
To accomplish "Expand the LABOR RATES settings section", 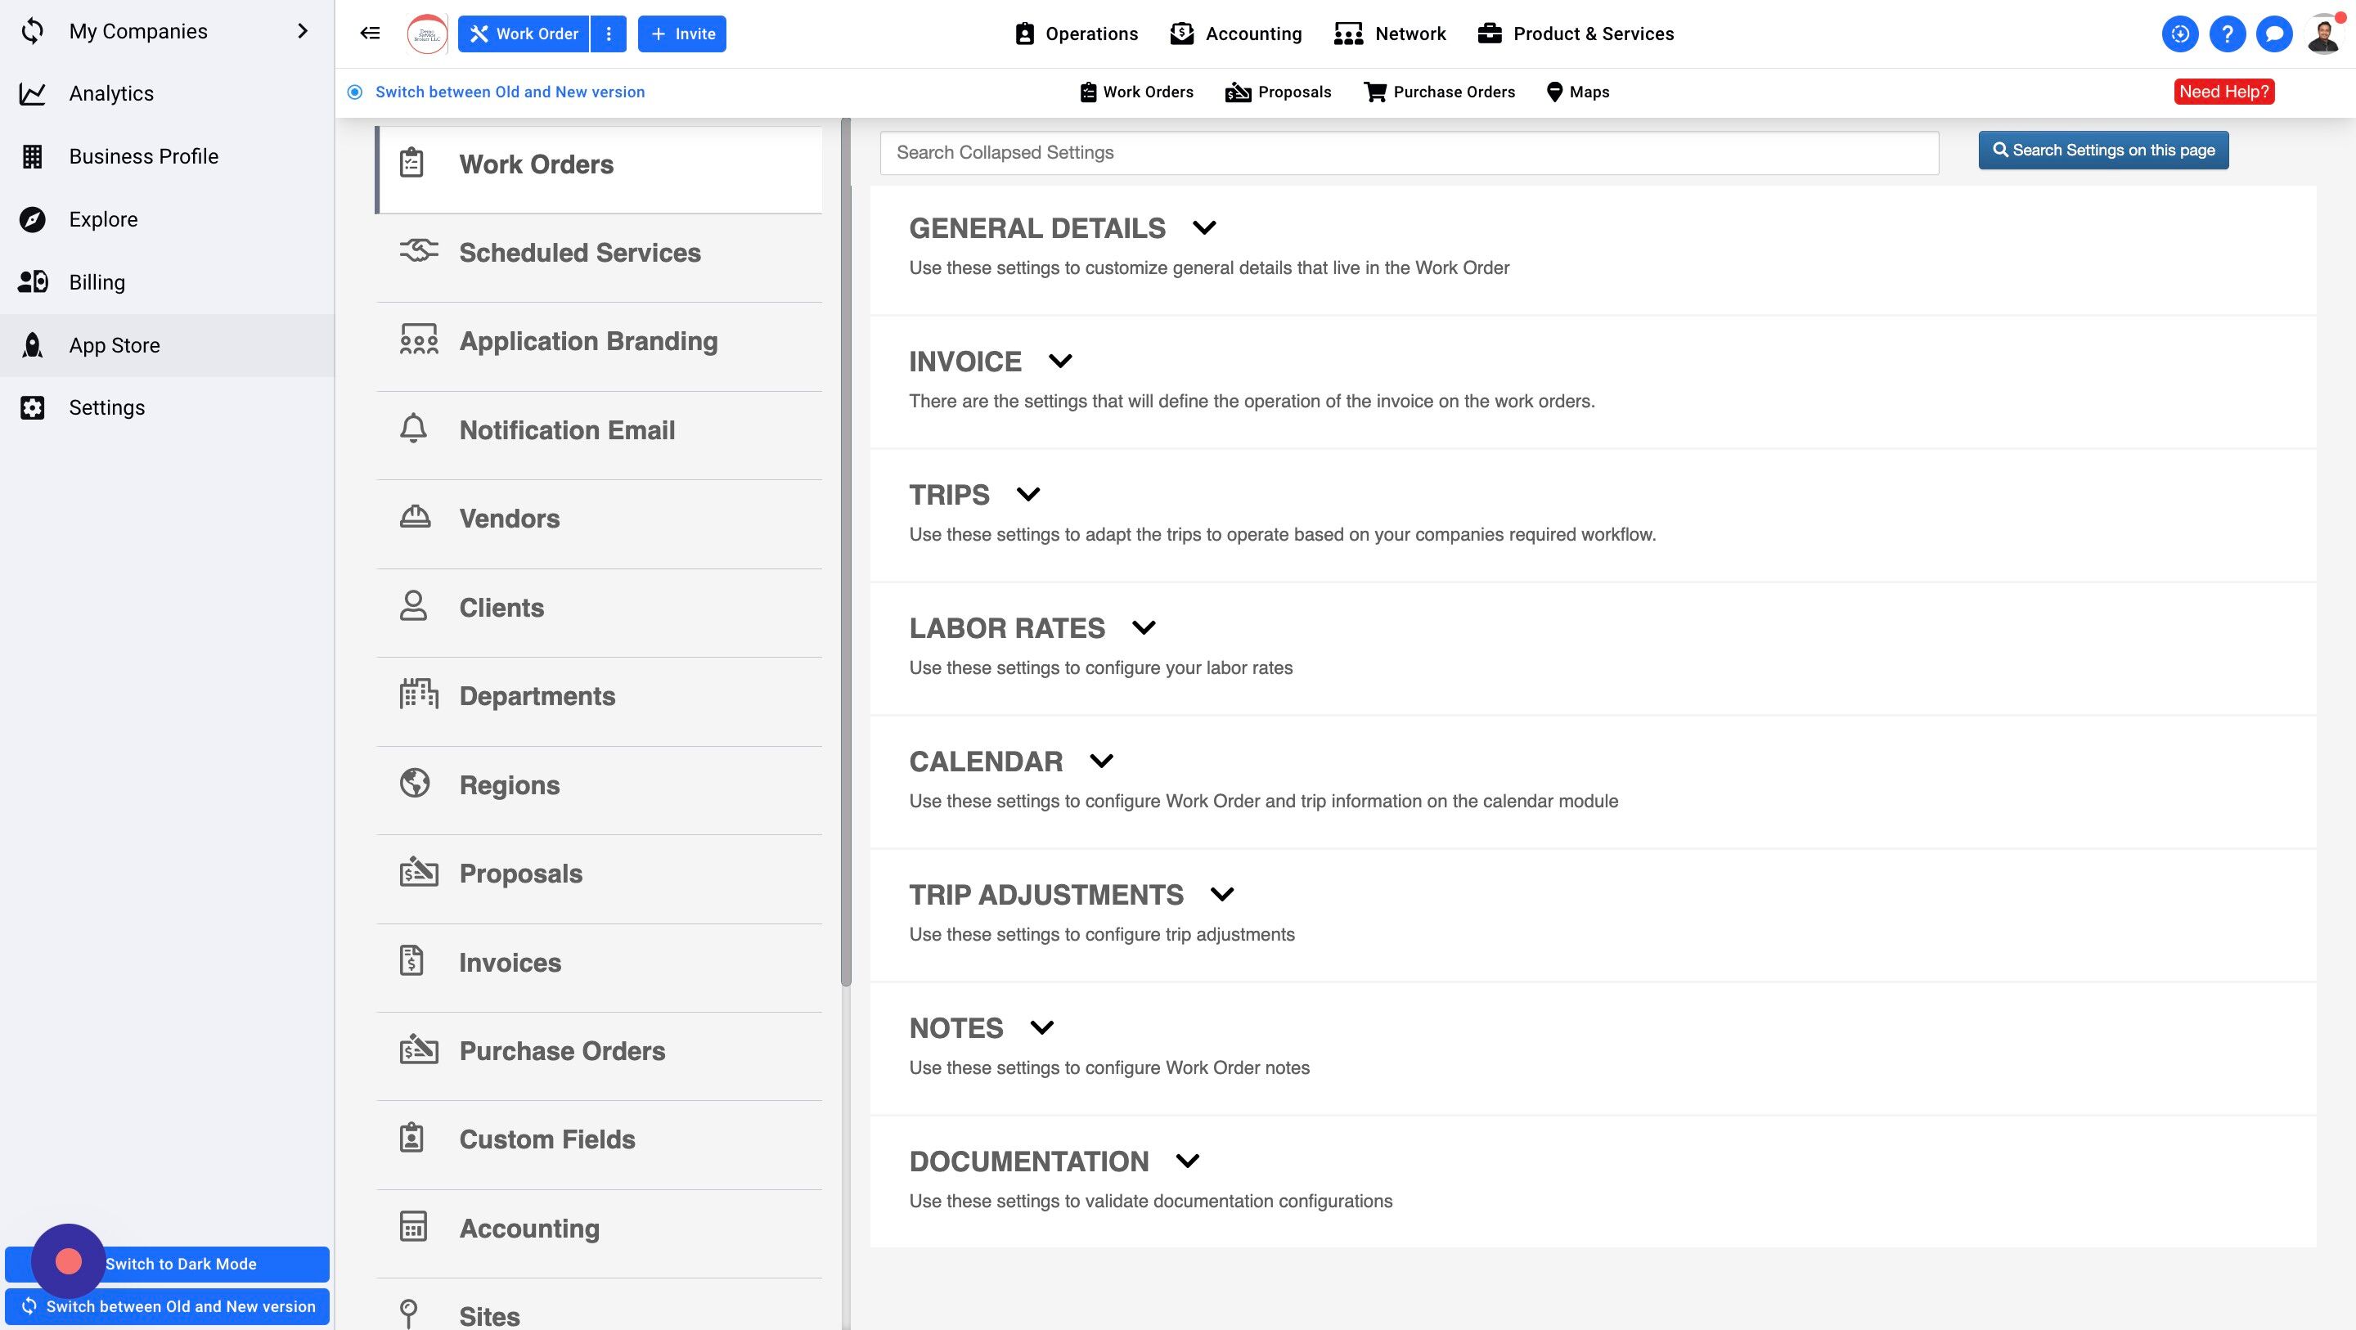I will tap(1144, 627).
